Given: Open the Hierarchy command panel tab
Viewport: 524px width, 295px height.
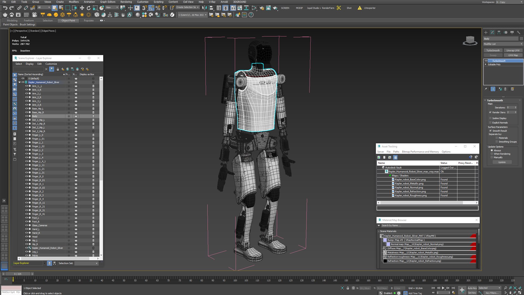Looking at the screenshot, I should (x=499, y=32).
